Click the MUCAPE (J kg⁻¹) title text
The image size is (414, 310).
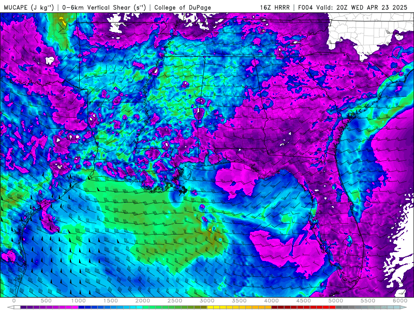point(28,7)
